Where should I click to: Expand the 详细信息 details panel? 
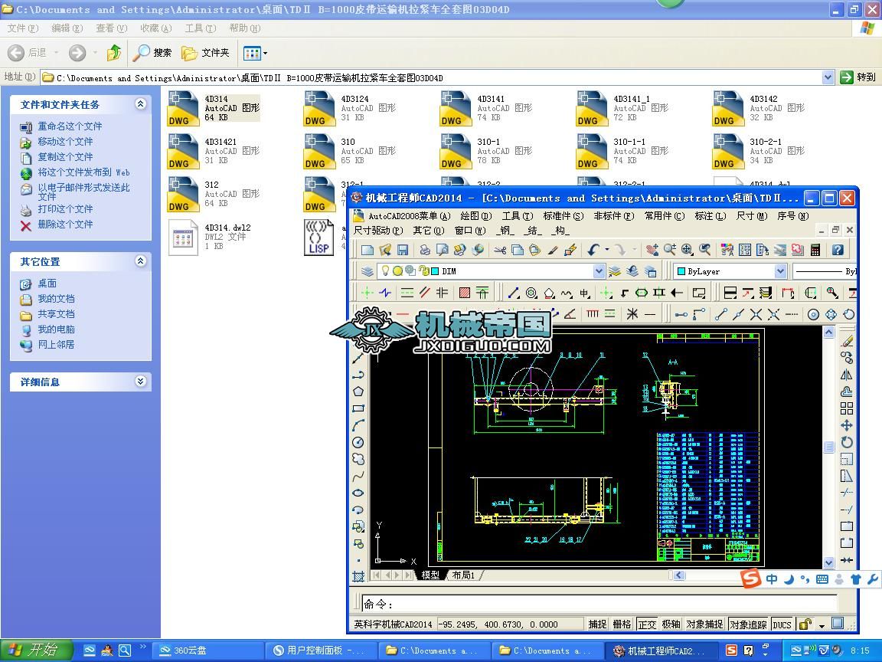[140, 382]
